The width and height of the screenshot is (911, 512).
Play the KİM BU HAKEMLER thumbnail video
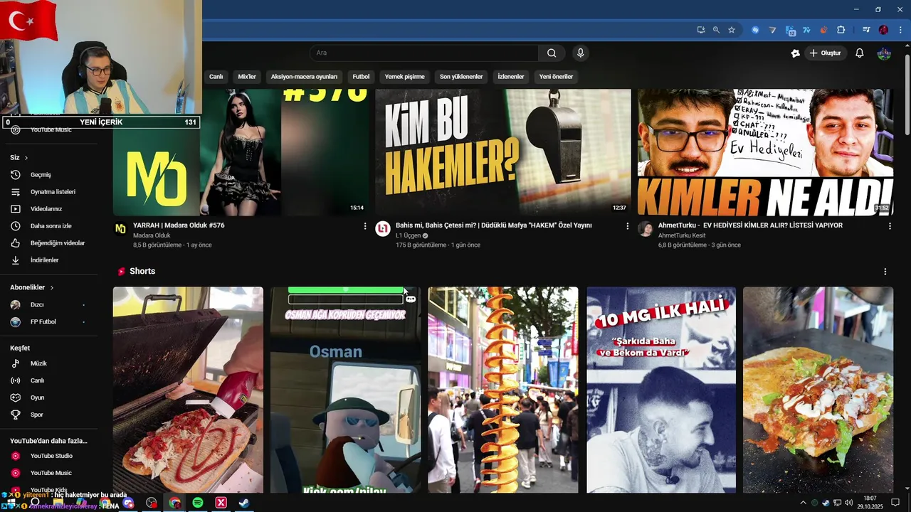[x=503, y=152]
